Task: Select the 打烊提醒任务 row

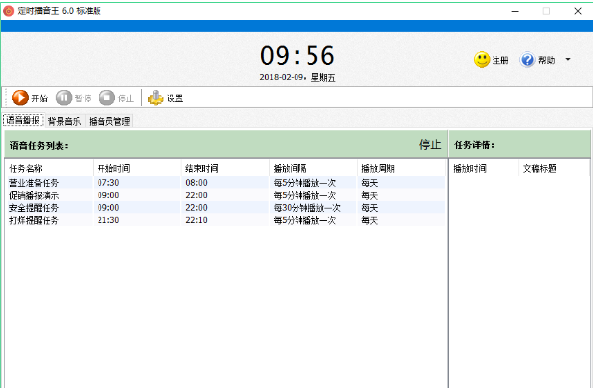Action: click(226, 220)
